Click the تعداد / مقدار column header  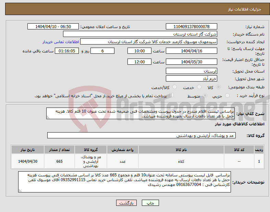pos(59,150)
